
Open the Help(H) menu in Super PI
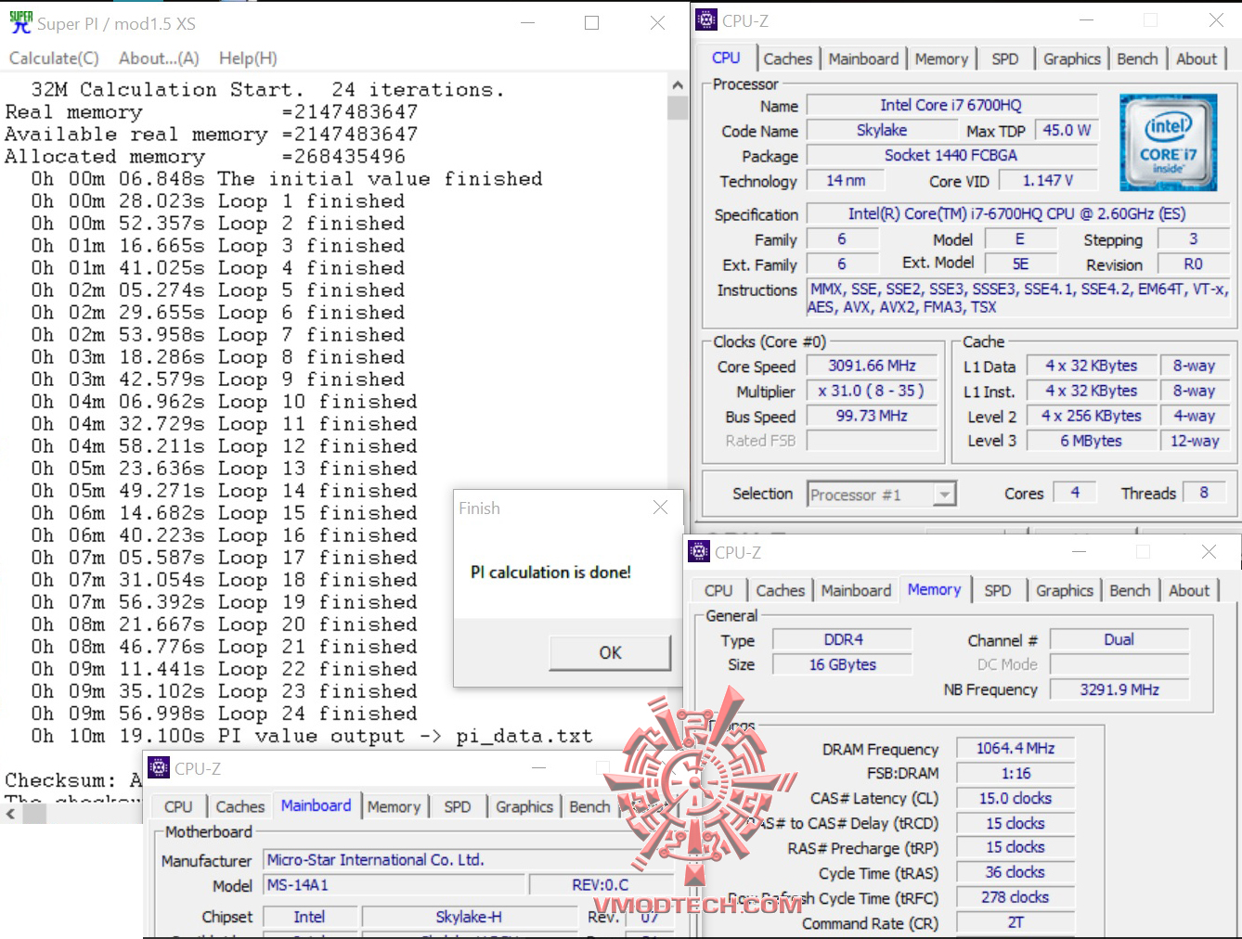[x=248, y=58]
